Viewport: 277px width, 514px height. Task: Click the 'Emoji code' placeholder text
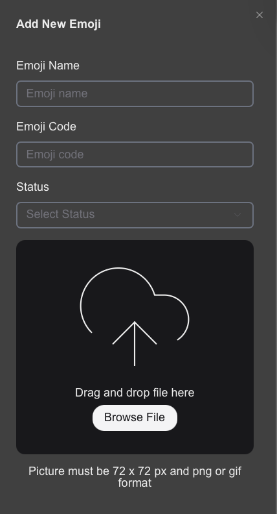click(55, 154)
